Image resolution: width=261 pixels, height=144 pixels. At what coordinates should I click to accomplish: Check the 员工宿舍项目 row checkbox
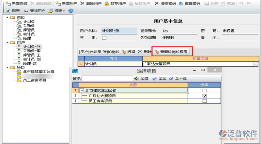(x=205, y=101)
